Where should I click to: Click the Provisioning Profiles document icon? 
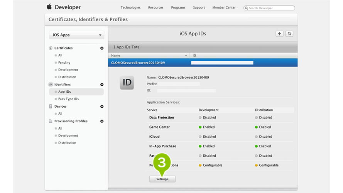(51, 121)
